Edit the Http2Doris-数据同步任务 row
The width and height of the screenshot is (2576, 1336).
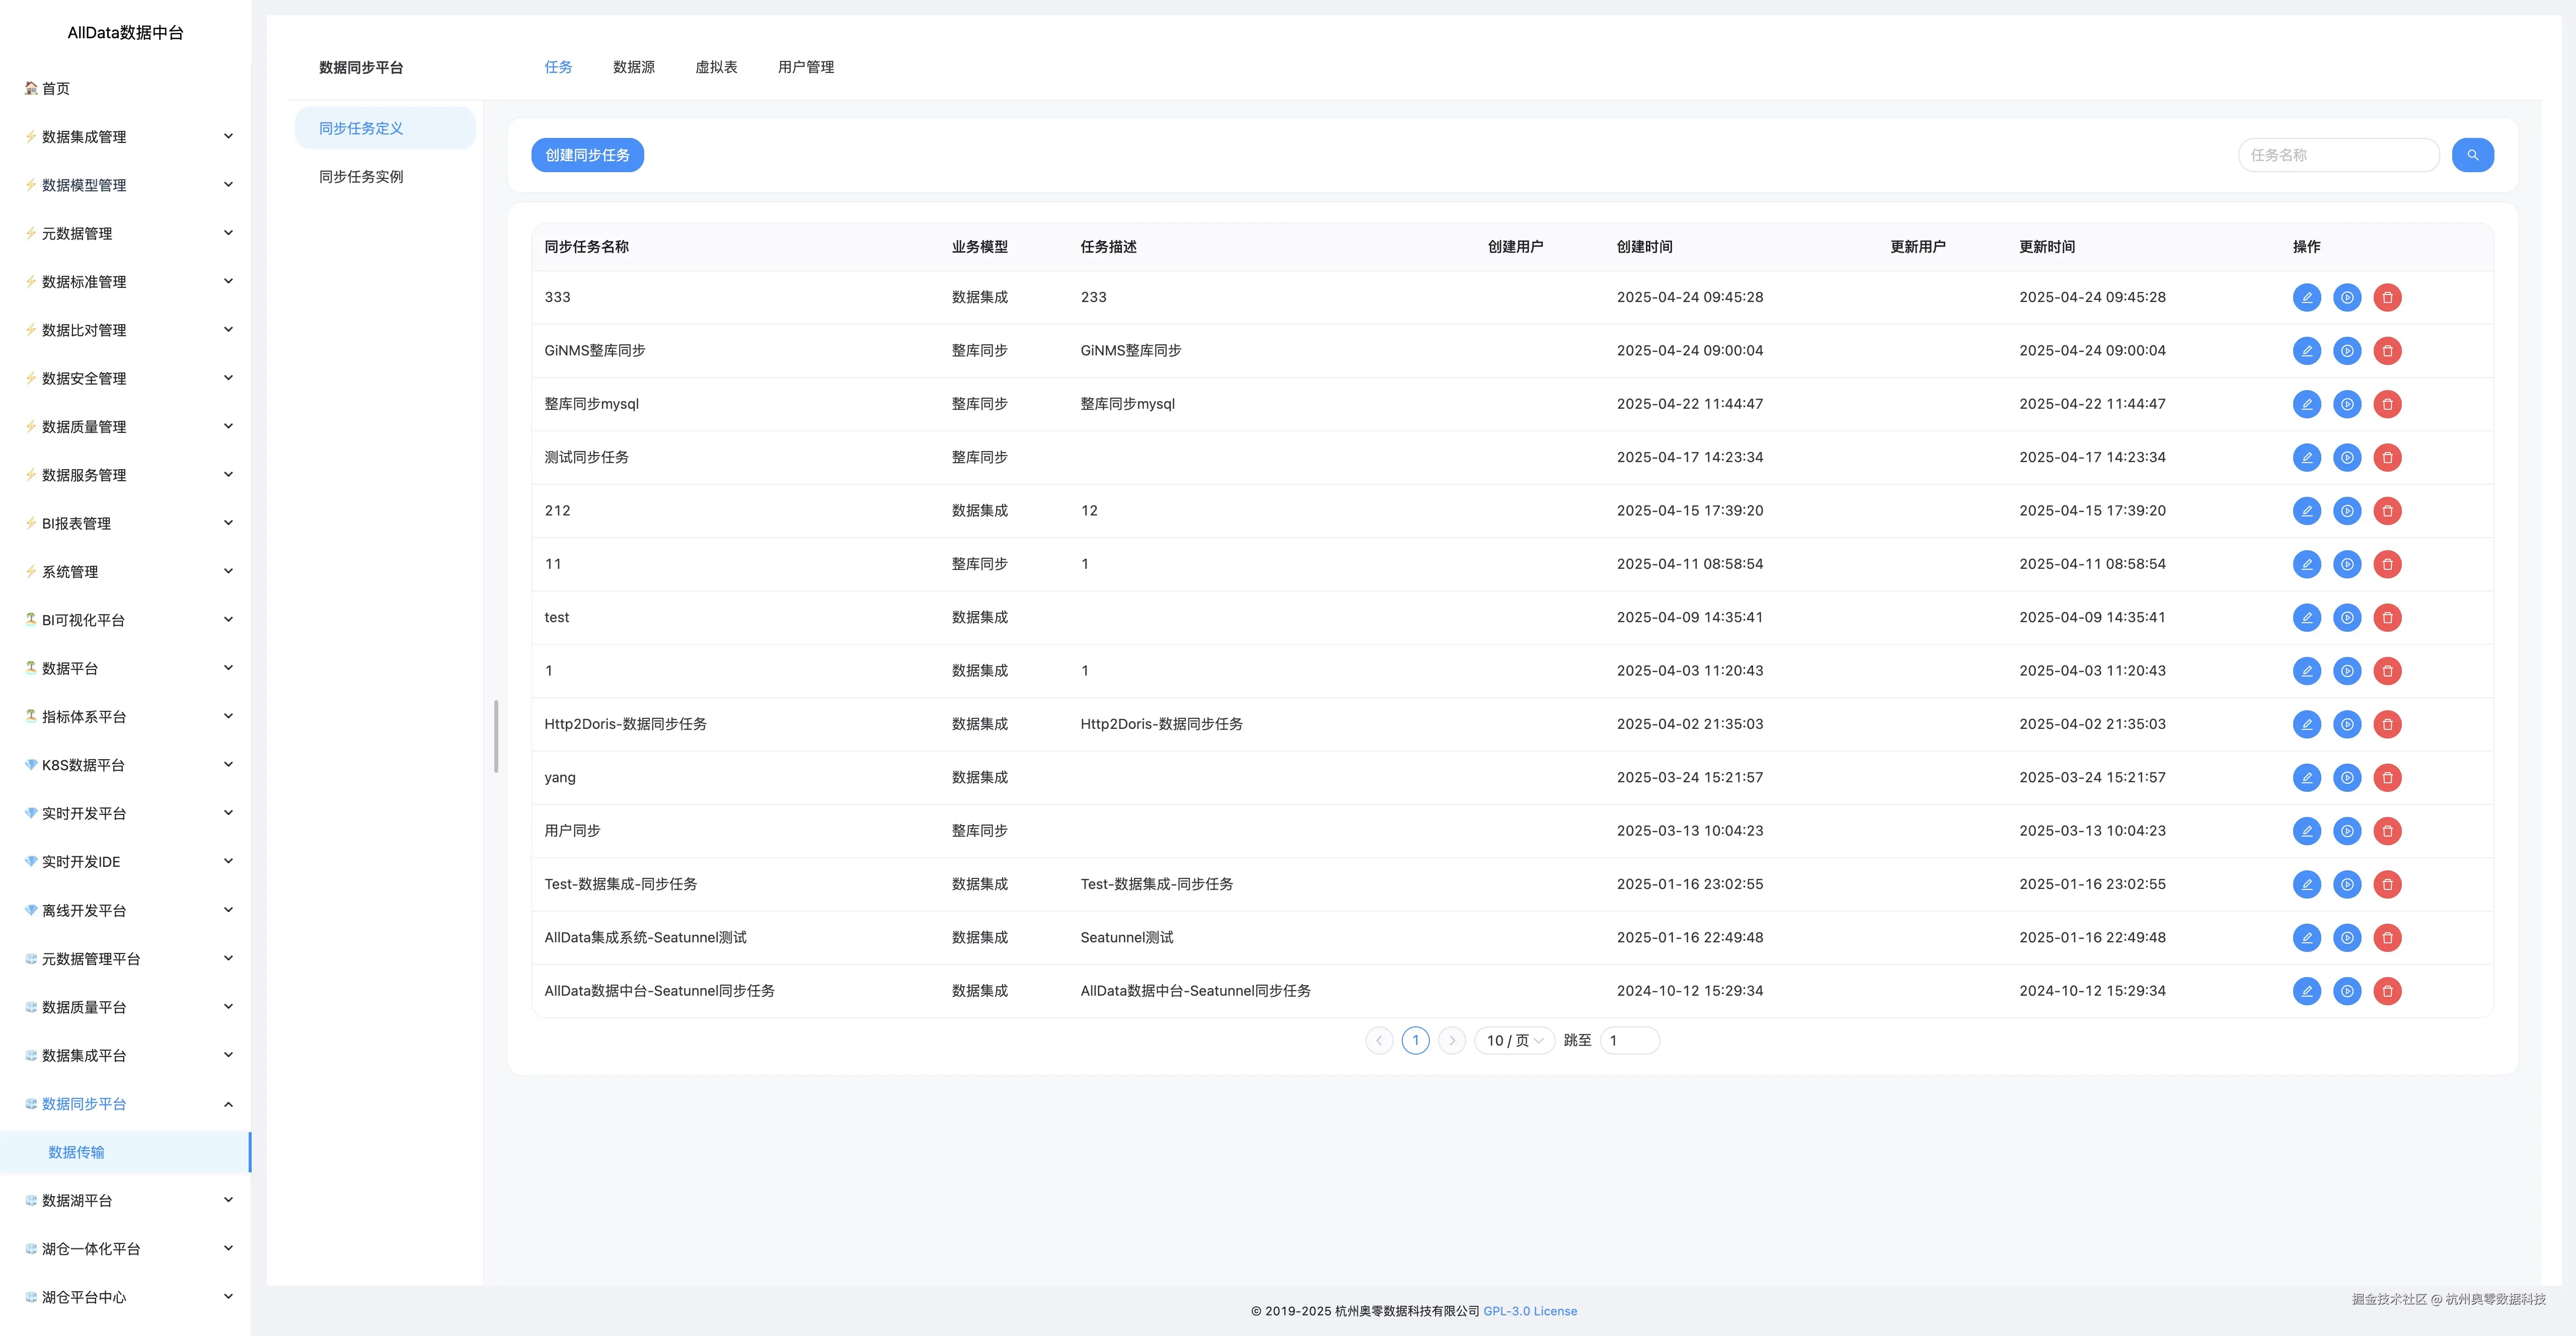[x=2306, y=724]
